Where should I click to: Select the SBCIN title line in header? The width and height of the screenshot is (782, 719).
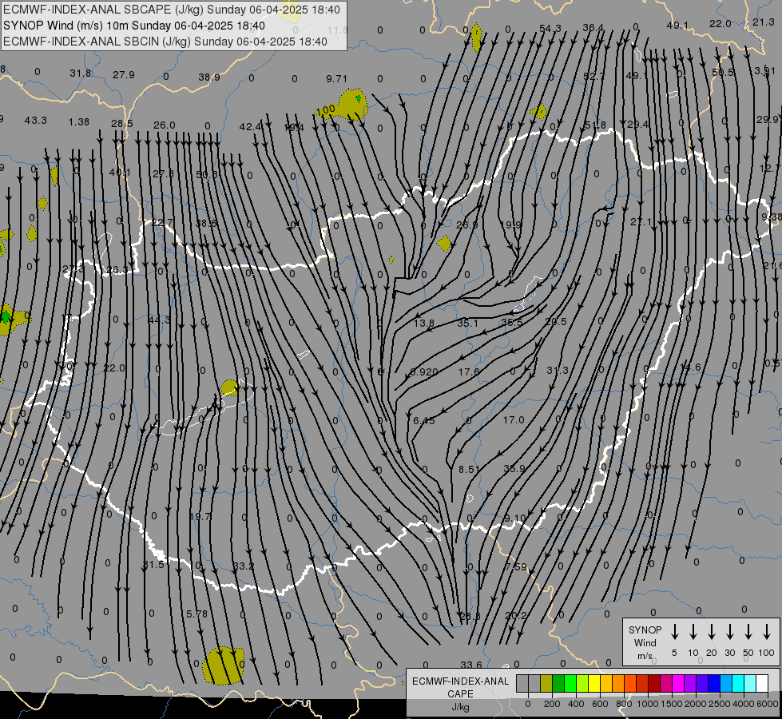165,42
